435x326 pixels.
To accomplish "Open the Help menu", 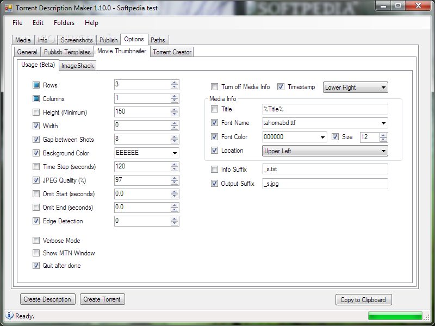I will click(91, 23).
